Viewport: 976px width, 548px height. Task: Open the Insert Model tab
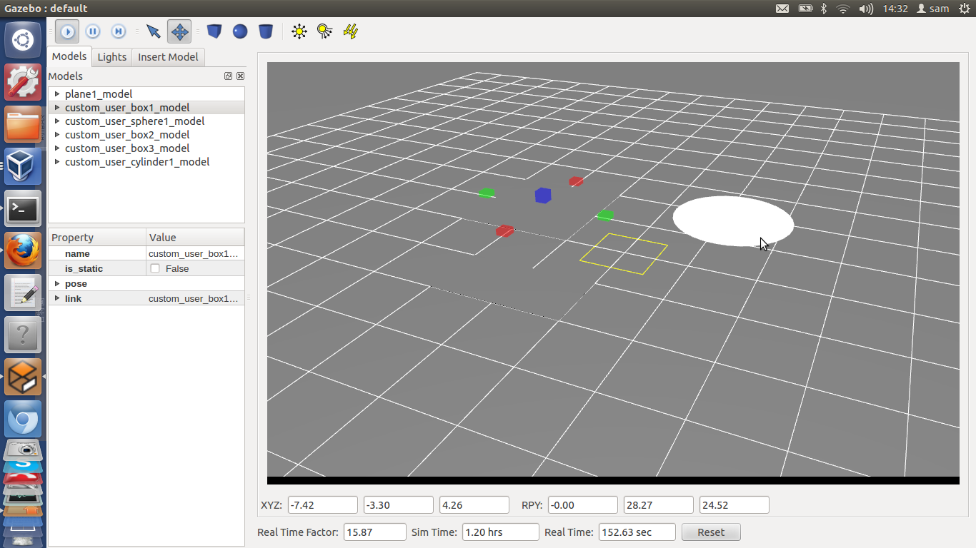pyautogui.click(x=168, y=57)
